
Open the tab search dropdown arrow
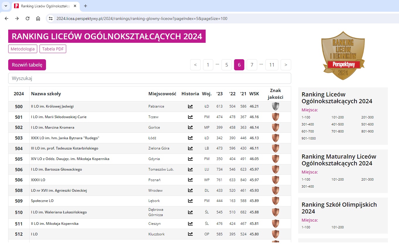pyautogui.click(x=6, y=6)
